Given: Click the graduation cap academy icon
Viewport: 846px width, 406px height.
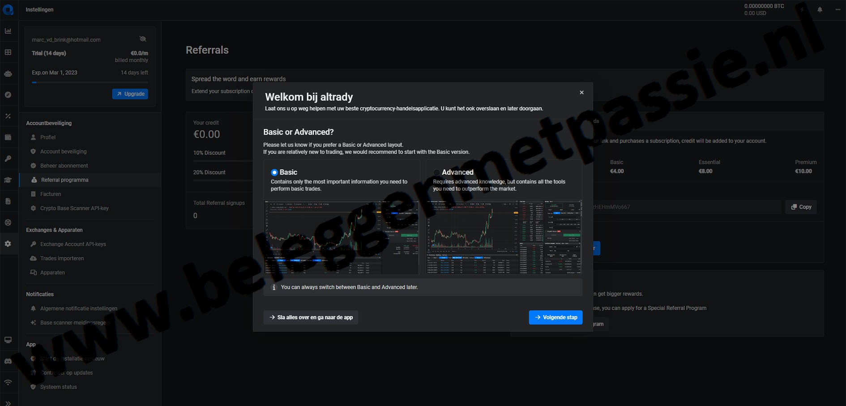Looking at the screenshot, I should (8, 180).
